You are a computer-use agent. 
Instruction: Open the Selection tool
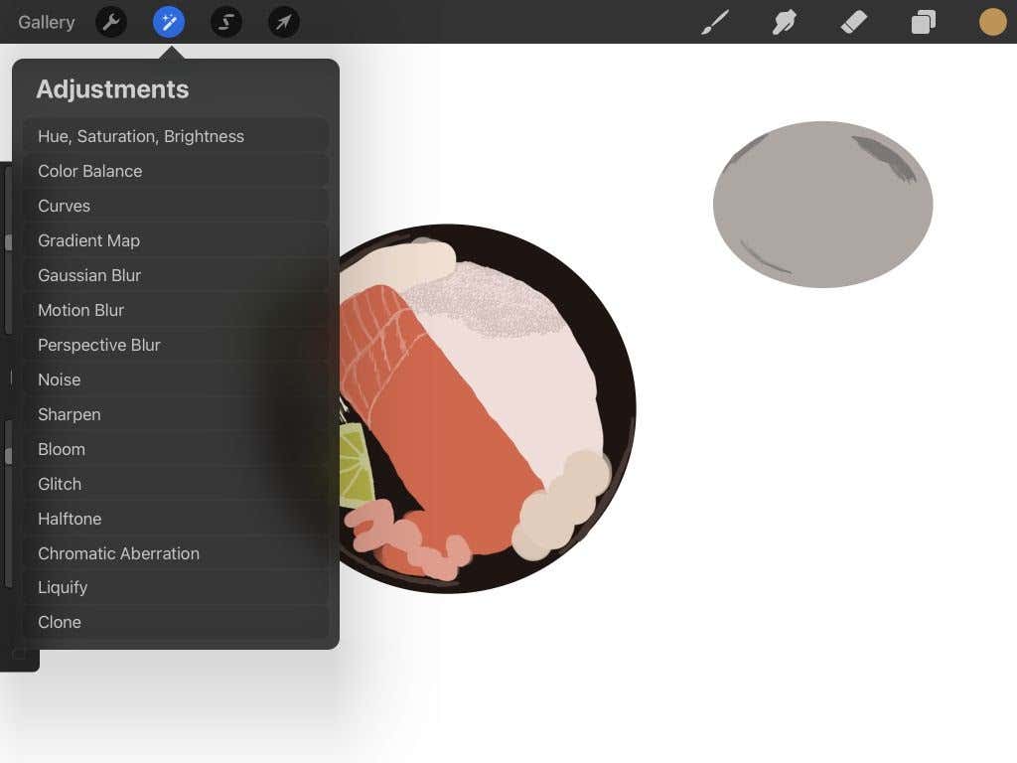point(226,22)
